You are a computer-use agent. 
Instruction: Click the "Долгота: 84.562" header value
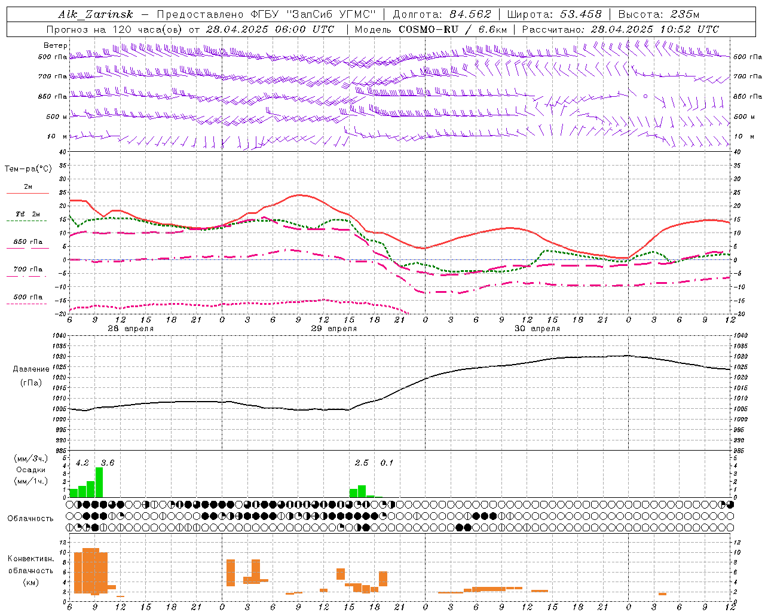coord(442,14)
